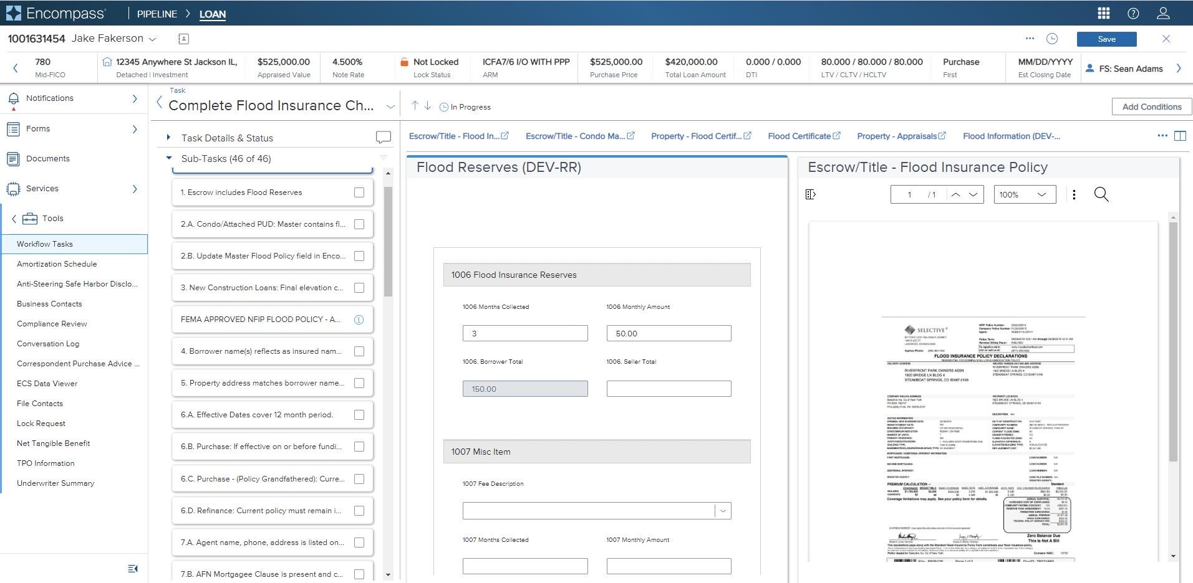Filter the sub-tasks list
1193x583 pixels.
384,158
